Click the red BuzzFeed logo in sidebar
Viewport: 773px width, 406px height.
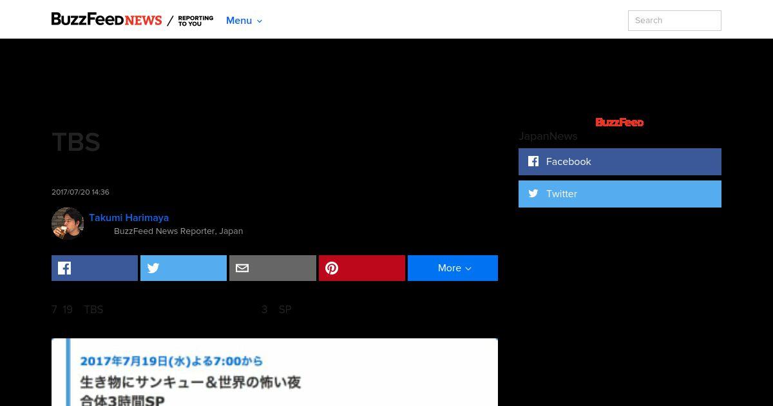click(x=620, y=122)
